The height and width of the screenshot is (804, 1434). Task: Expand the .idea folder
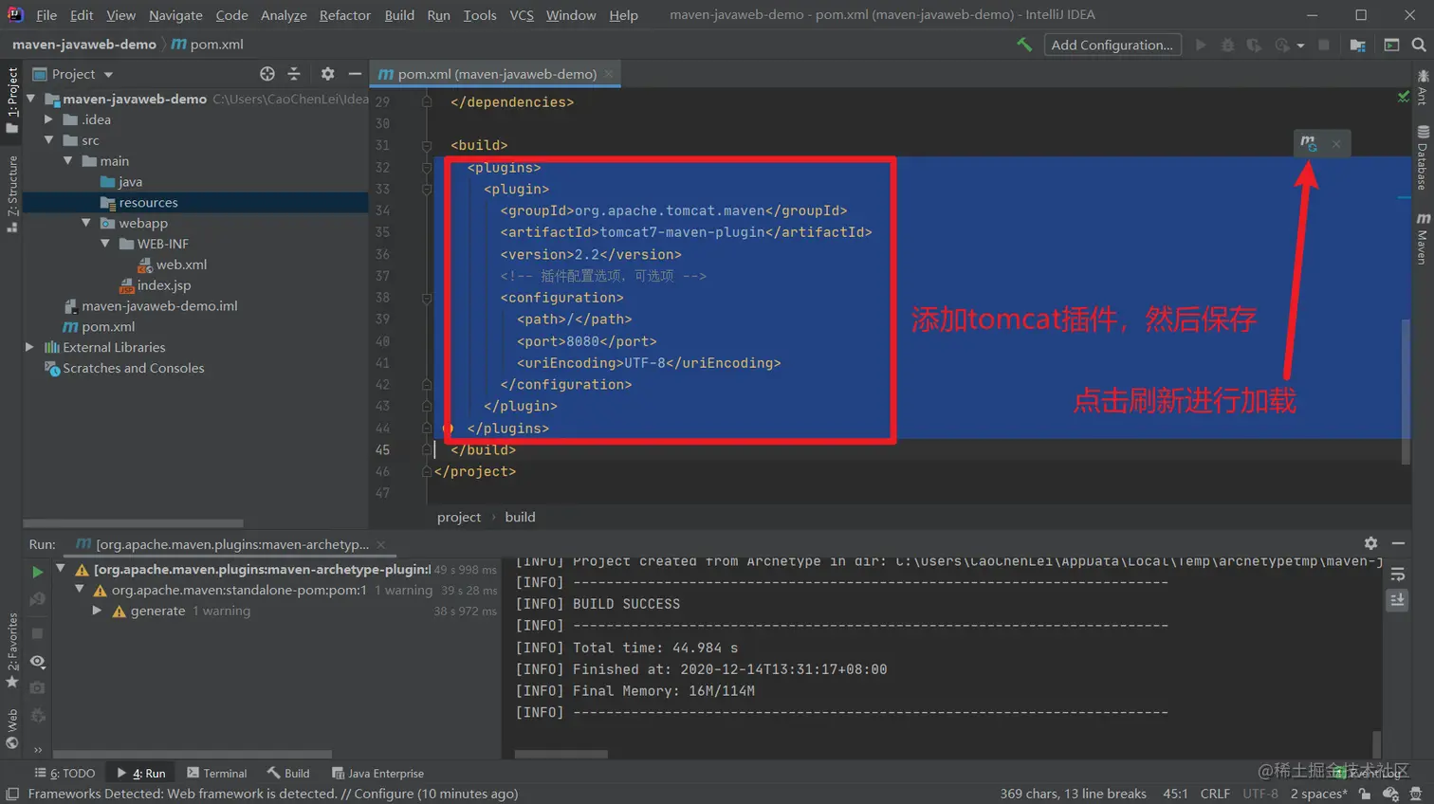pos(49,119)
